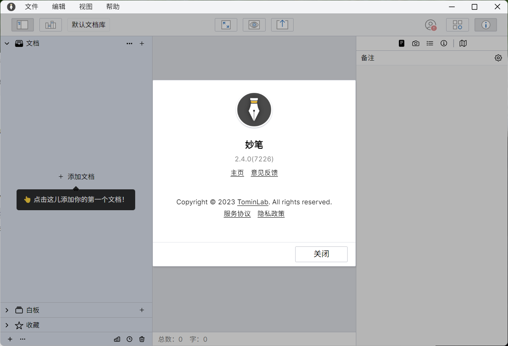Select the 白板 section label
Image resolution: width=508 pixels, height=346 pixels.
(x=33, y=310)
